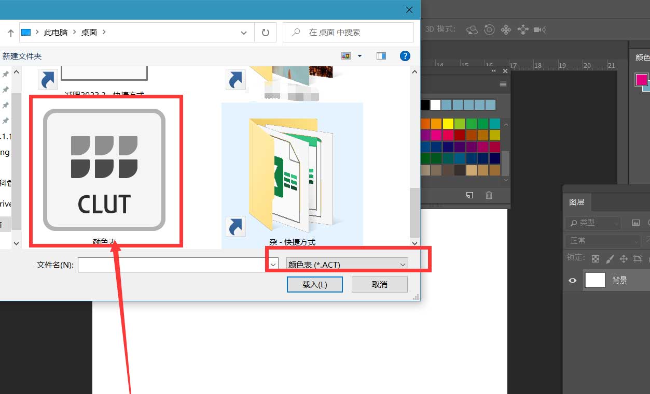Click the 取消 button

380,284
